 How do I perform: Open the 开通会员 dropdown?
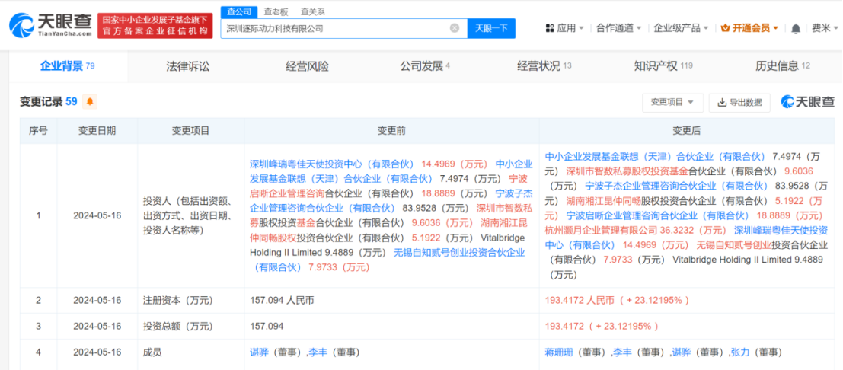(x=749, y=28)
